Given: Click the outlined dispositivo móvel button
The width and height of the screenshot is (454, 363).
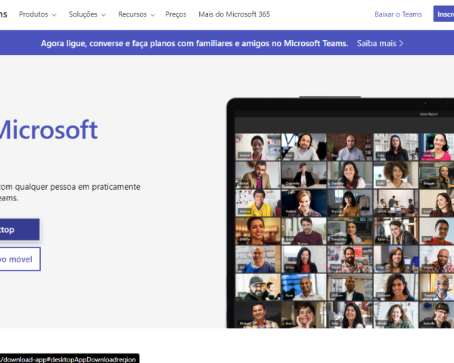Looking at the screenshot, I should (x=20, y=259).
